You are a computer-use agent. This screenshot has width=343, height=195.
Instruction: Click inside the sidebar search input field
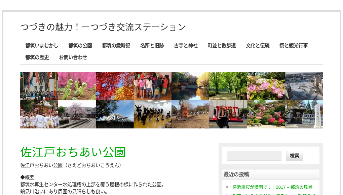(254, 155)
